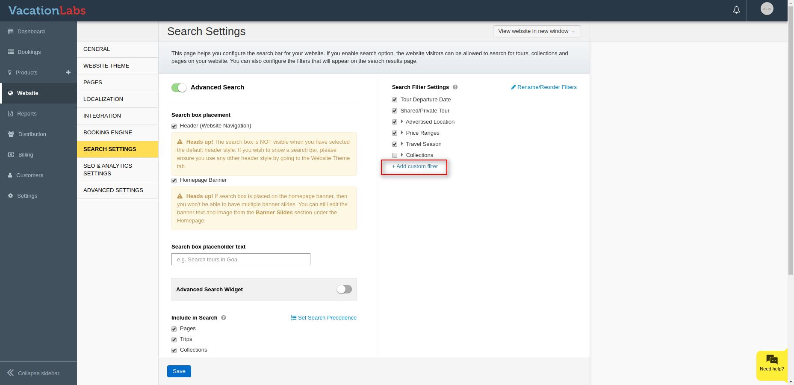Image resolution: width=794 pixels, height=385 pixels.
Task: Expand the Price Ranges filter
Action: [402, 133]
